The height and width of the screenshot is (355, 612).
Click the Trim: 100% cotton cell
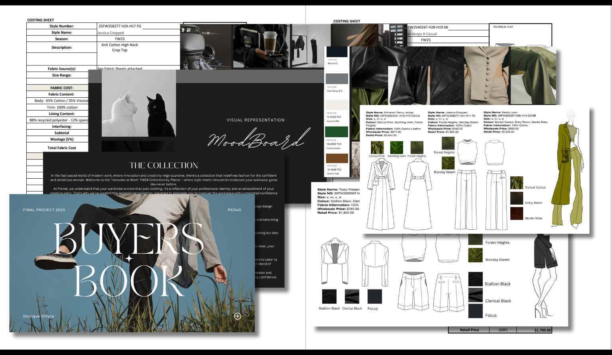point(58,107)
